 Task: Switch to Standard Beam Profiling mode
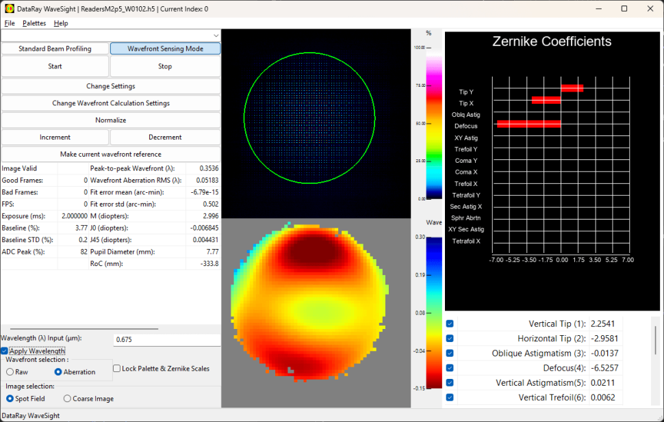pos(55,49)
